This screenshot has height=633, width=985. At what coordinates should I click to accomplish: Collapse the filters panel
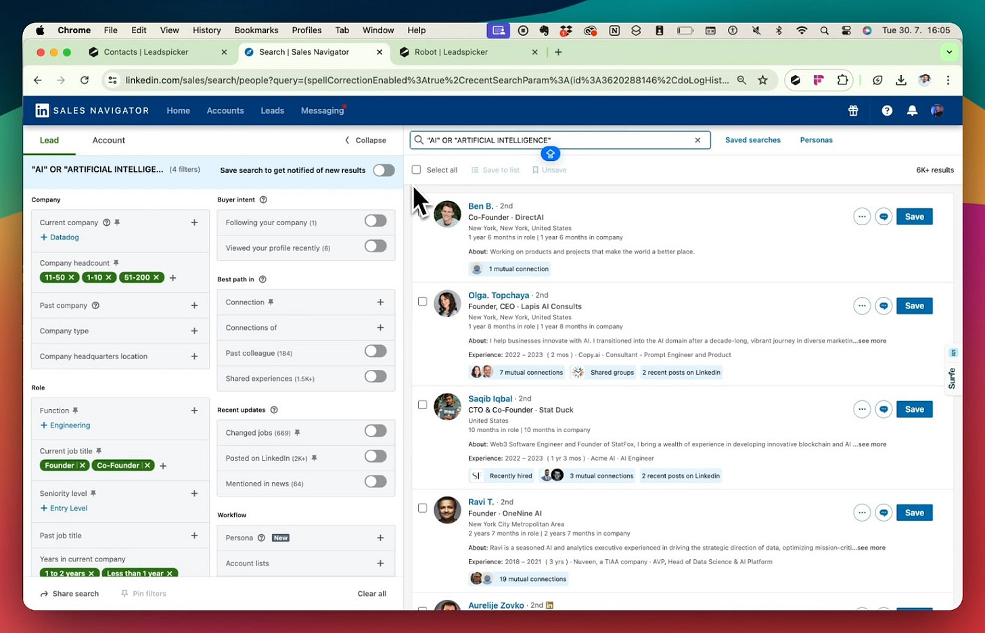pyautogui.click(x=366, y=140)
